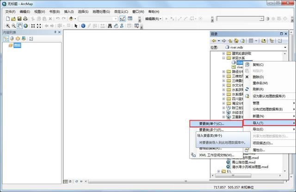This screenshot has width=296, height=192.
Task: Activate the Identify tool
Action: click(x=83, y=26)
